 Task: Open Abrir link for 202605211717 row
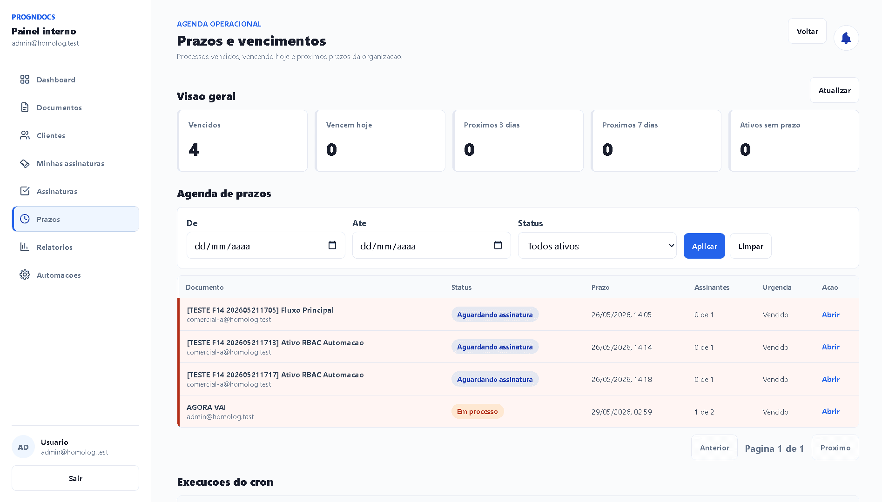pos(830,379)
